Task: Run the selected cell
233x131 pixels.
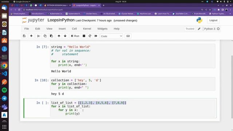Action: click(x=75, y=36)
